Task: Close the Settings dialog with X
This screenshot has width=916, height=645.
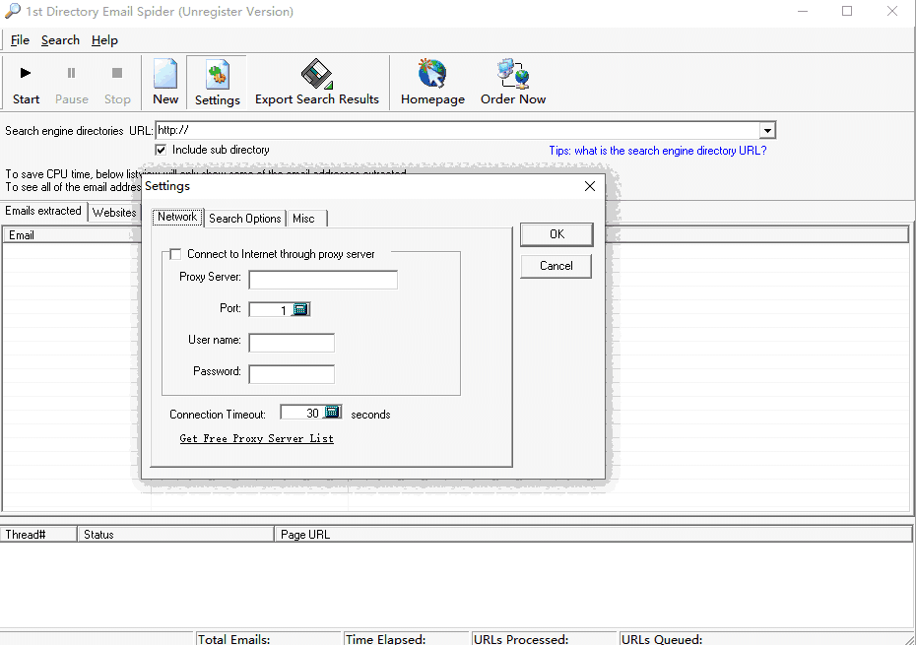Action: 590,186
